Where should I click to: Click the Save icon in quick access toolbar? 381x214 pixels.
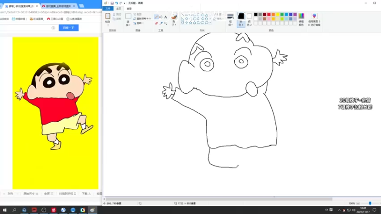(x=112, y=3)
